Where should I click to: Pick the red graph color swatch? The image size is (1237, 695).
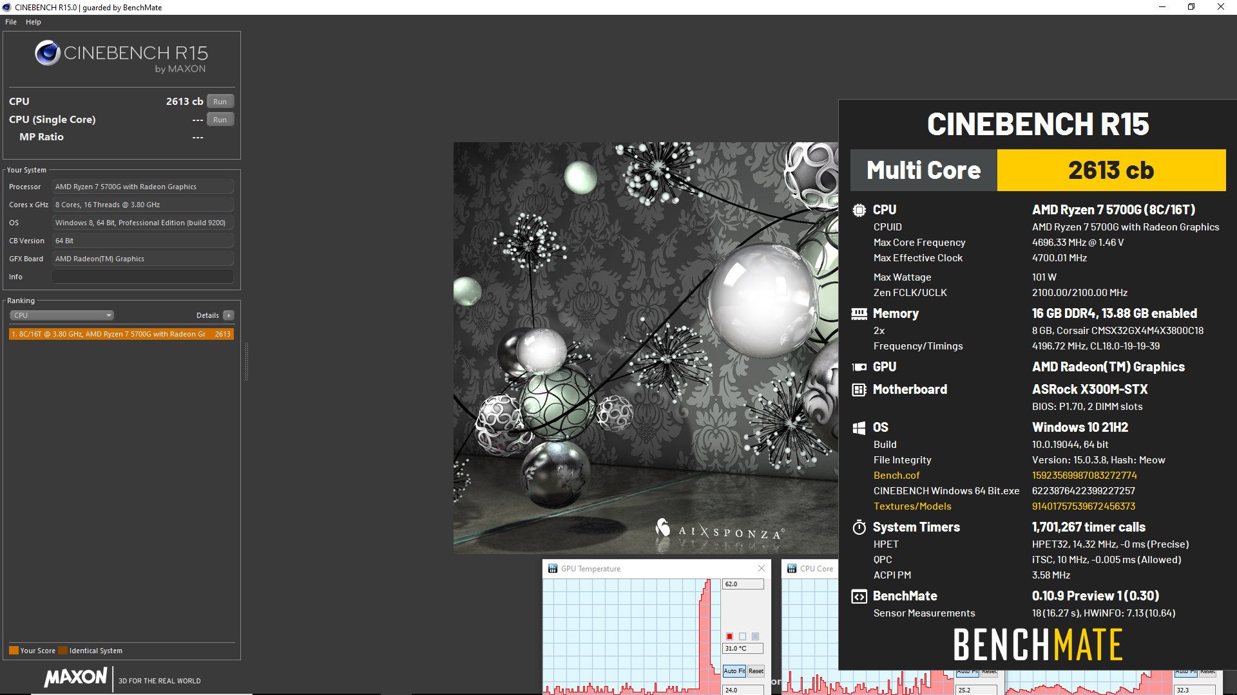(x=729, y=636)
